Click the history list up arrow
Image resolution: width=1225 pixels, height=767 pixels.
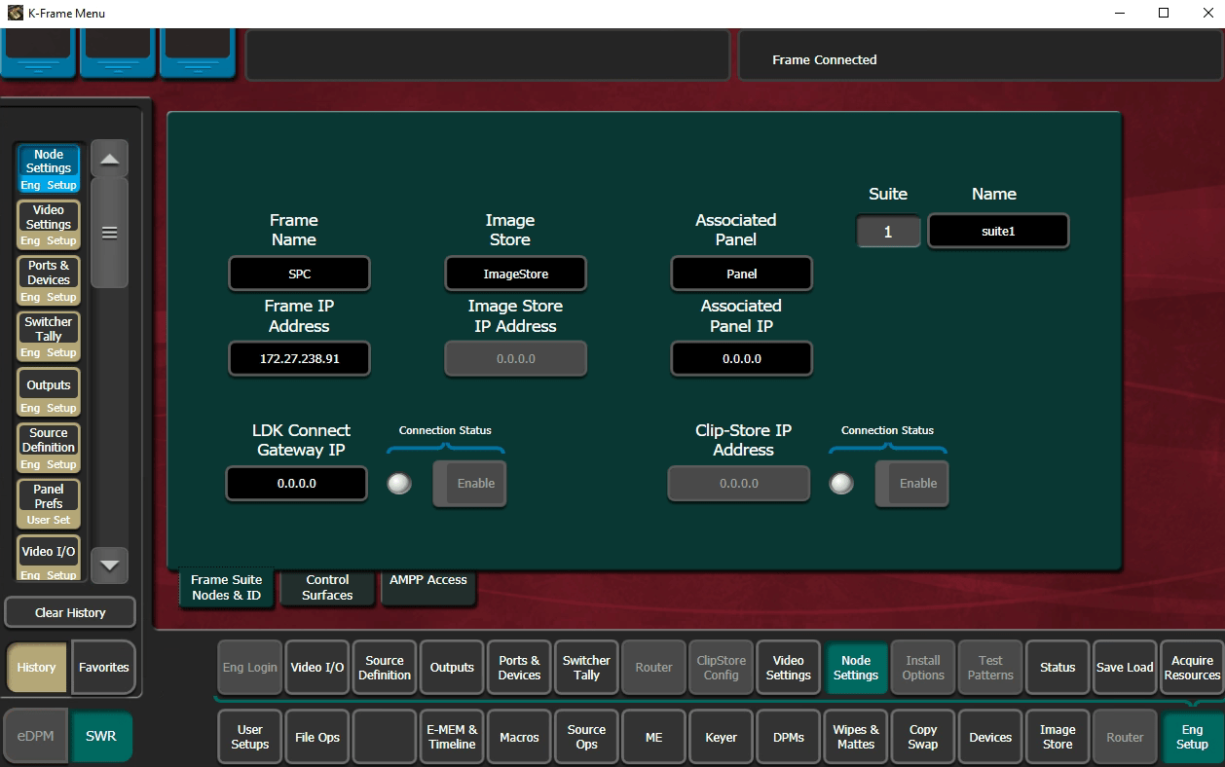click(x=109, y=159)
